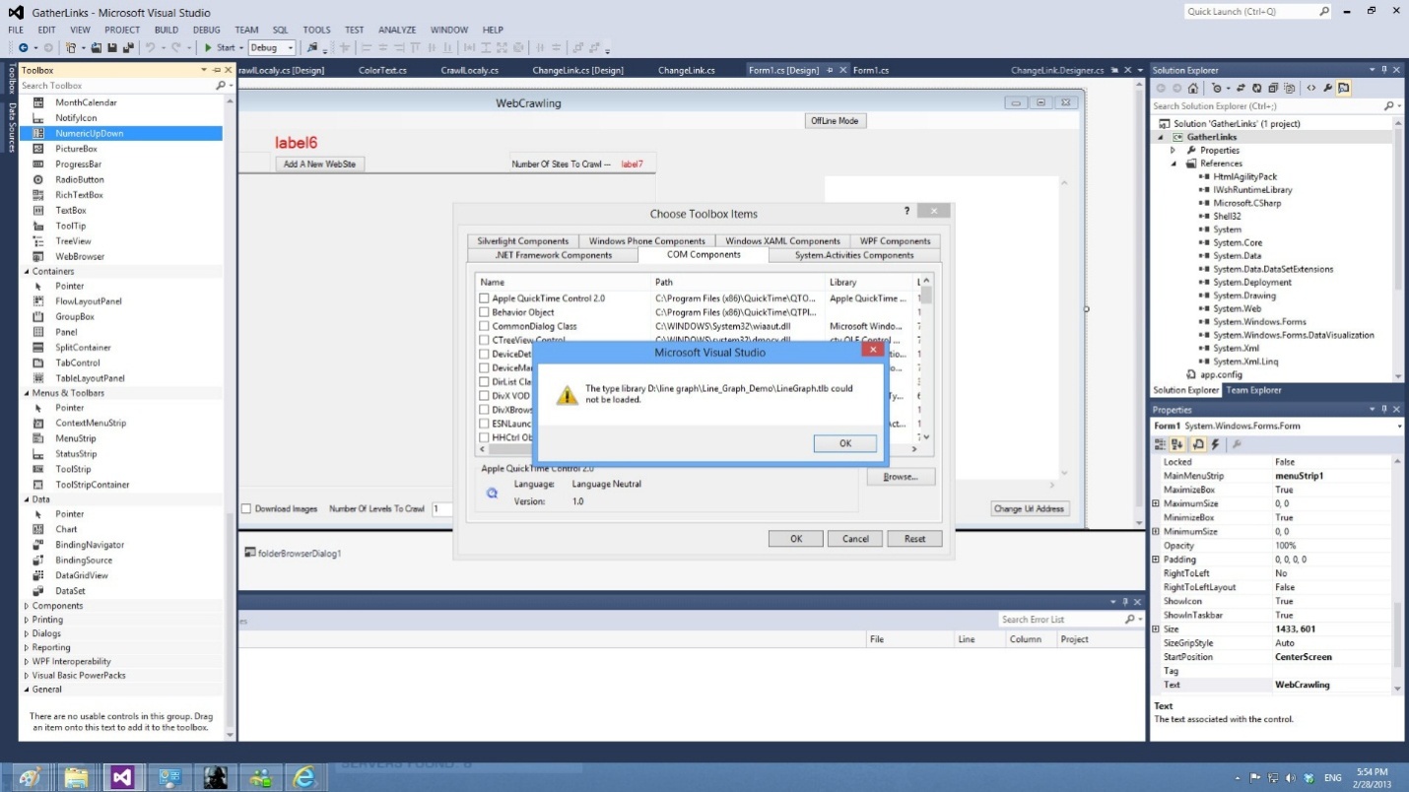Click the Visual Studio icon in taskbar
Screen dimensions: 1409x792
point(122,777)
